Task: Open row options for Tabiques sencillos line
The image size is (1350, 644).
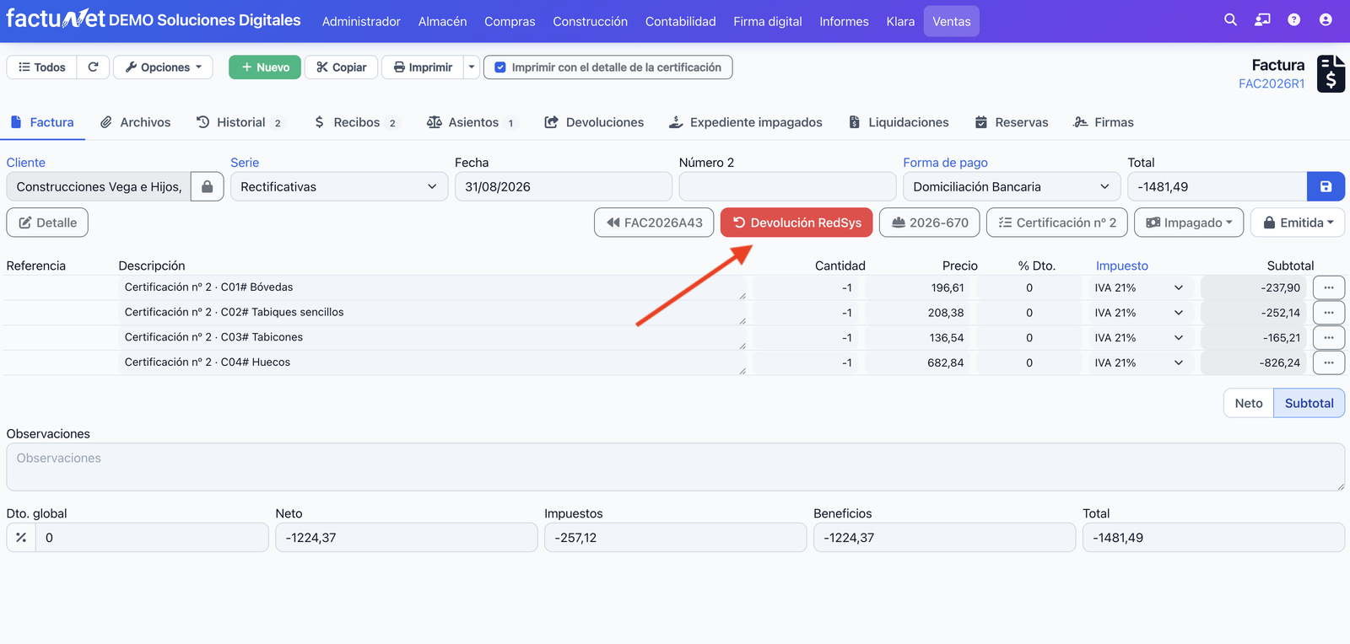Action: point(1329,313)
